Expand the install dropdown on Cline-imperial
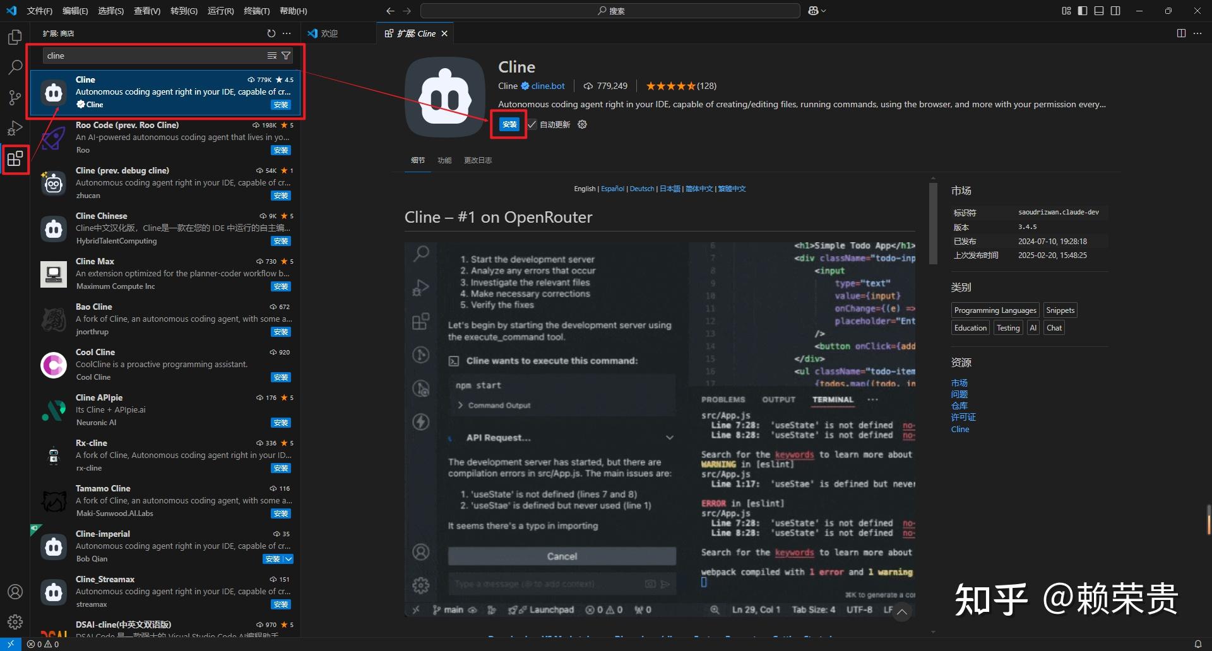The width and height of the screenshot is (1212, 651). [289, 559]
